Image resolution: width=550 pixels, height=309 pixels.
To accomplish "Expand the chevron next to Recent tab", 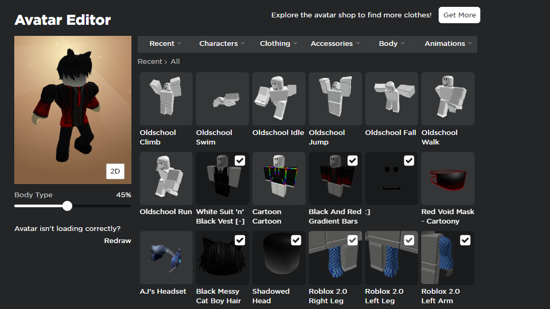I will point(179,43).
